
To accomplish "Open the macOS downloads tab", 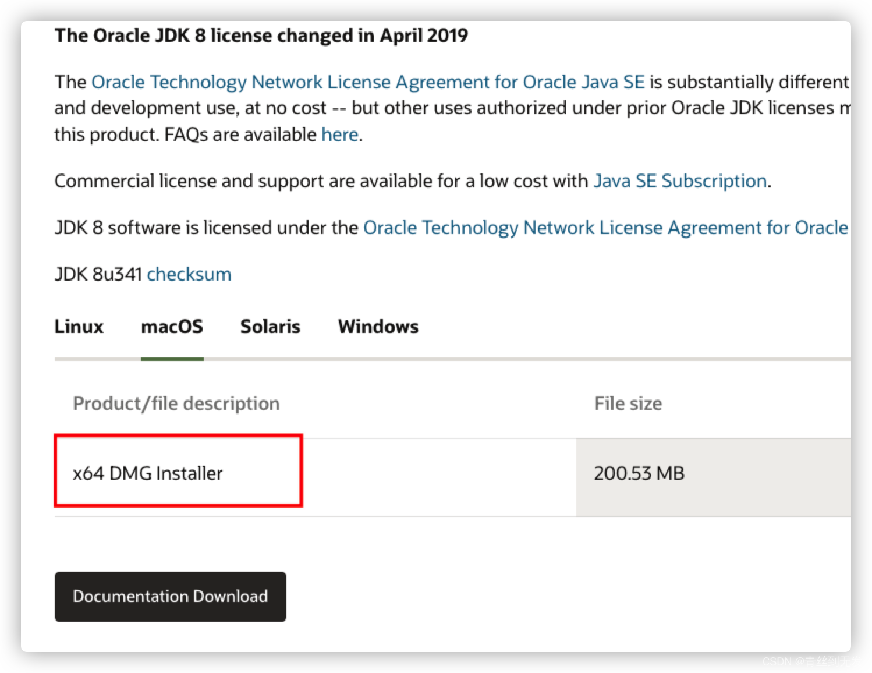I will tap(172, 327).
